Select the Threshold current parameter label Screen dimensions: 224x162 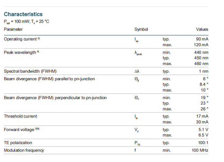[x=20, y=116]
